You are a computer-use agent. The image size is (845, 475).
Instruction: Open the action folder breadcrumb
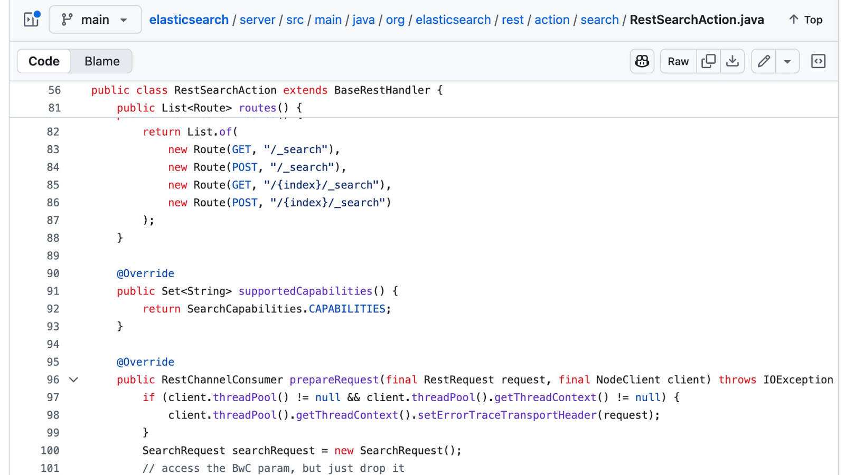pos(552,20)
